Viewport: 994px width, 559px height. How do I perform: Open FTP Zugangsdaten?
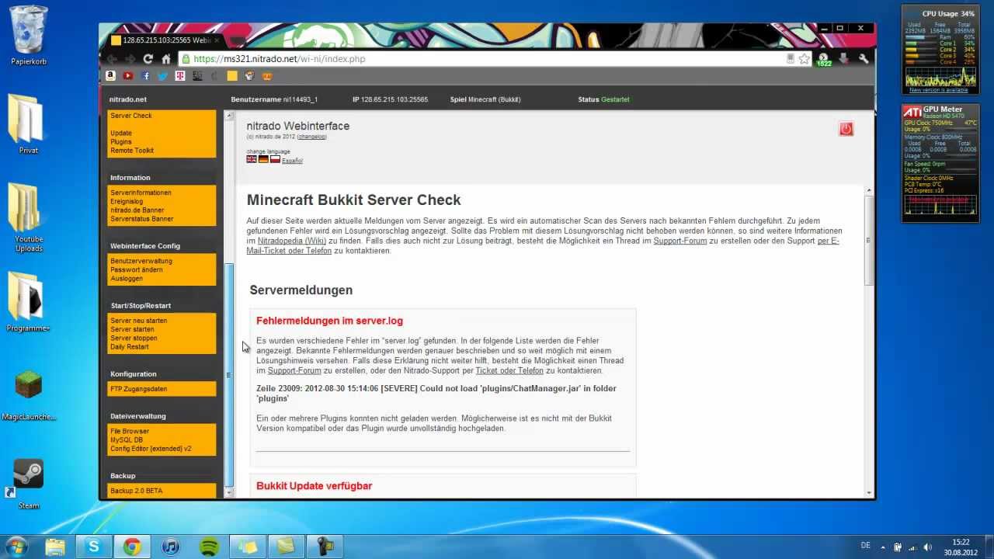coord(138,389)
